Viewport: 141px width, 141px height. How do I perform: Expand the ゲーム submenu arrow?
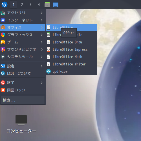(42, 42)
